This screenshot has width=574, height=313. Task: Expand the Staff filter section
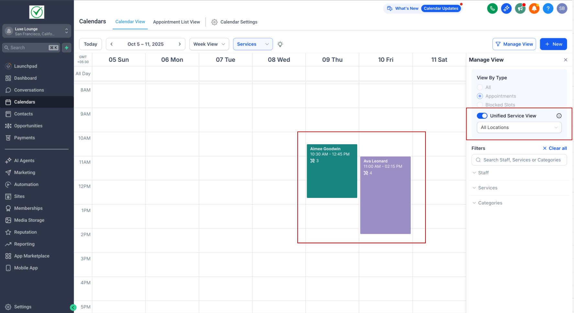(483, 173)
